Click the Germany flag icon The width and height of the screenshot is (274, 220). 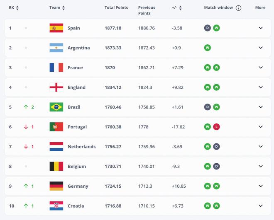56,186
